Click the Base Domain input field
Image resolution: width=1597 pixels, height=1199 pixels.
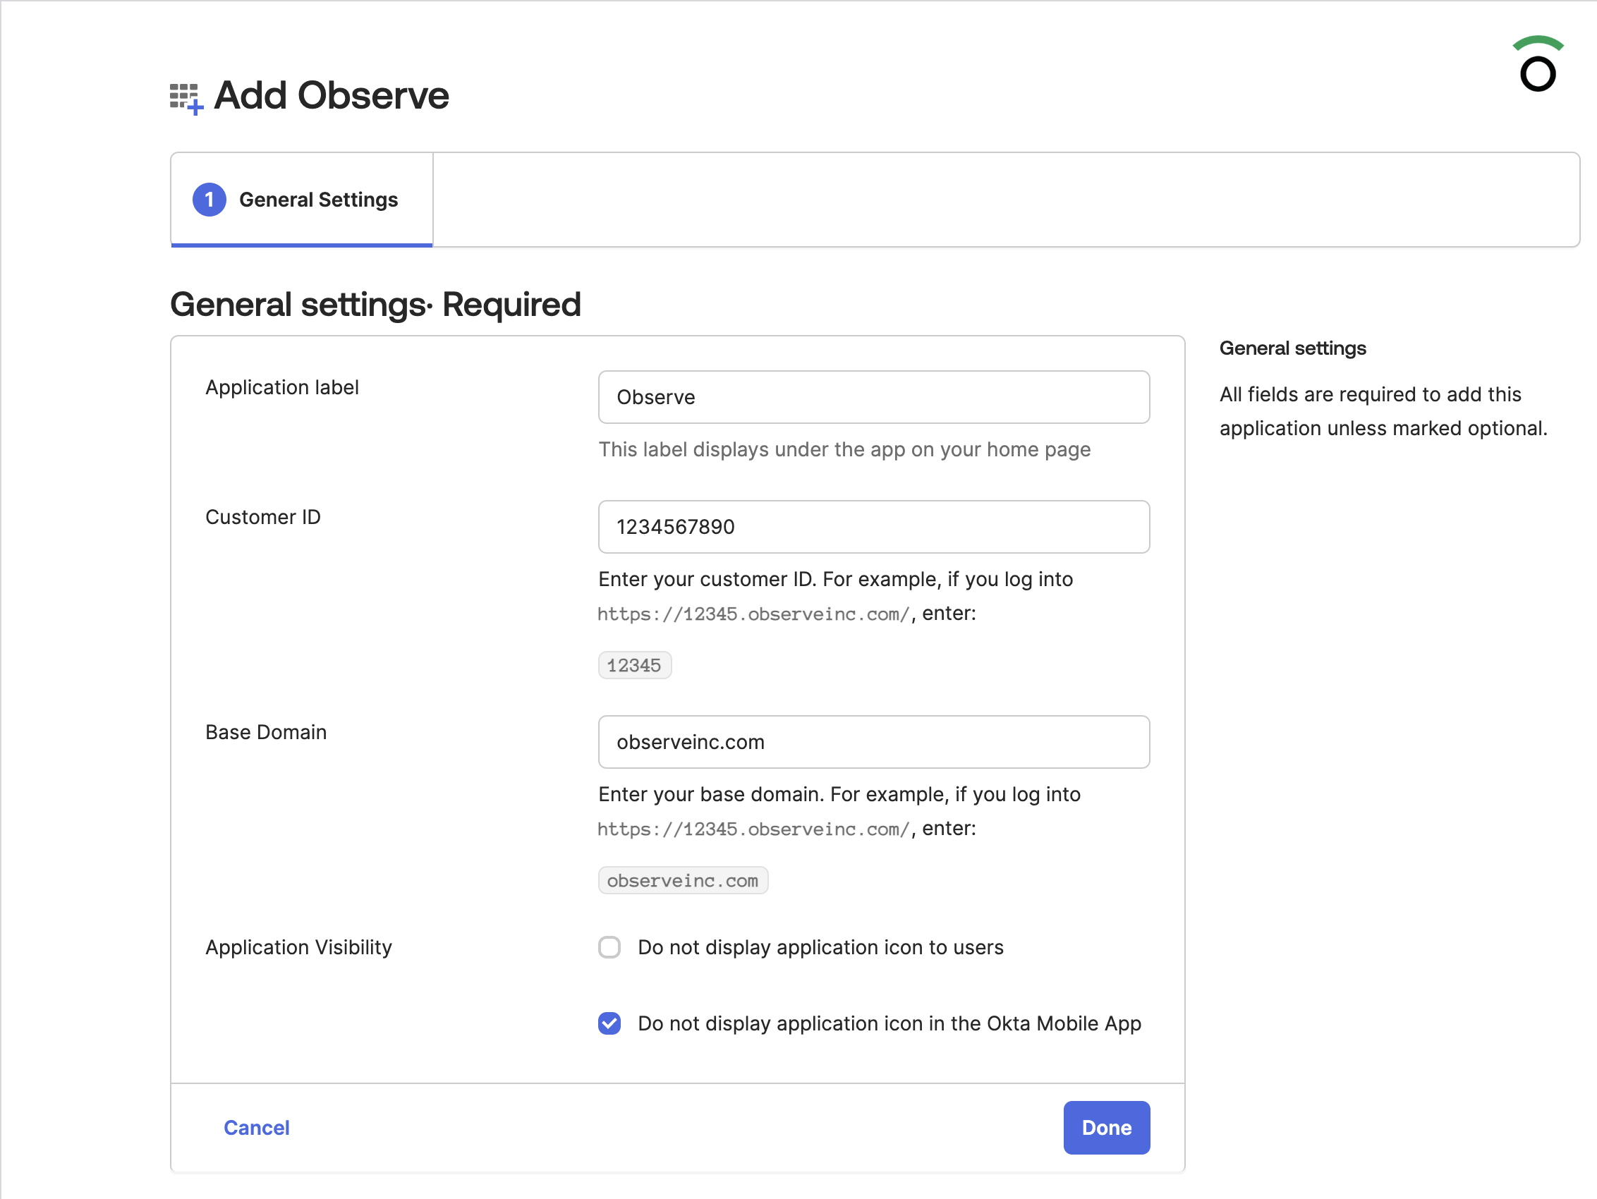click(873, 742)
